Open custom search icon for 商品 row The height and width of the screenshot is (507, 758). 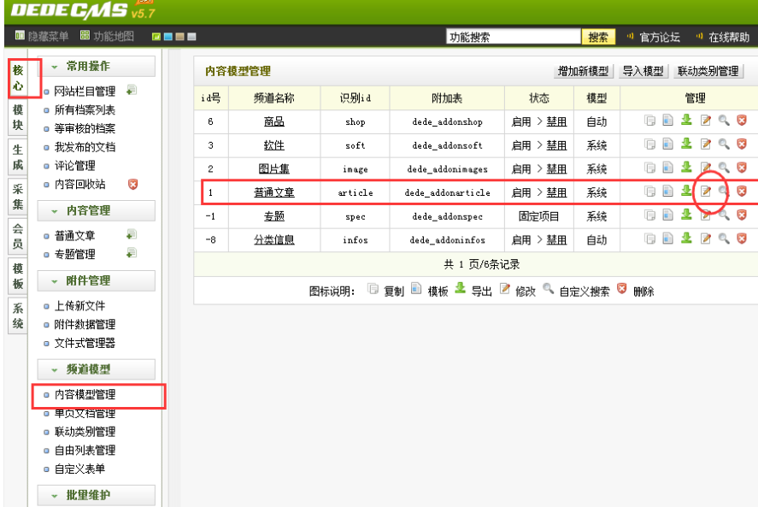point(724,120)
